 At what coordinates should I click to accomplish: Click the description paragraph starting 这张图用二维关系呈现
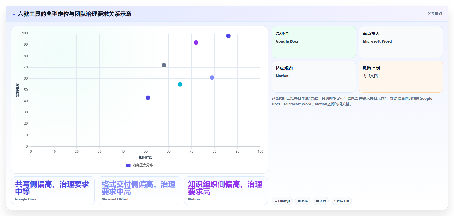pyautogui.click(x=352, y=101)
